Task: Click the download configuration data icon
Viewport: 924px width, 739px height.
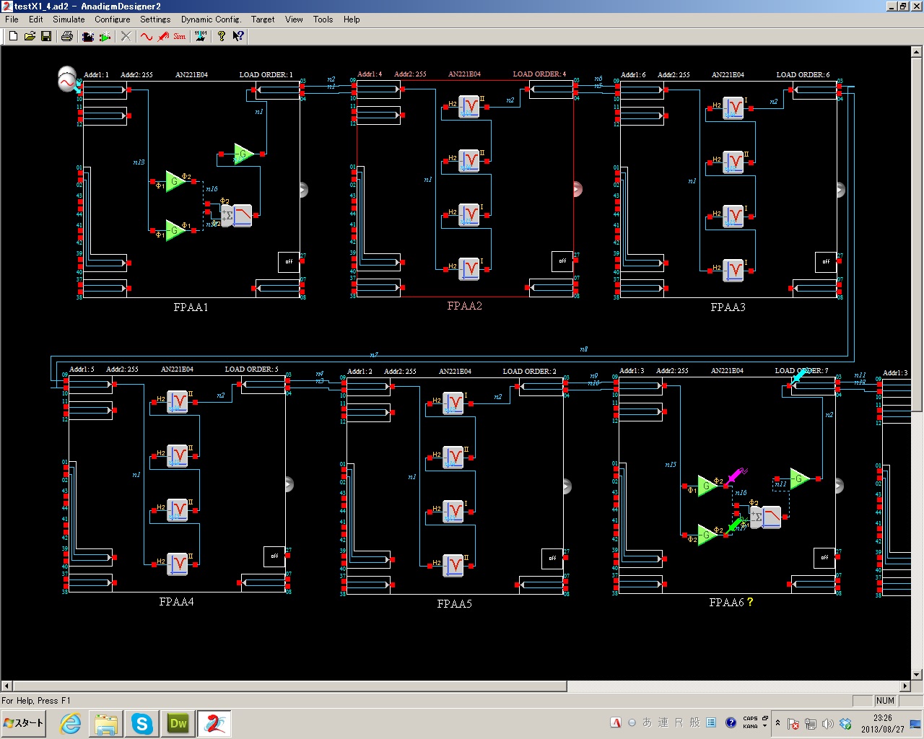Action: coord(201,36)
